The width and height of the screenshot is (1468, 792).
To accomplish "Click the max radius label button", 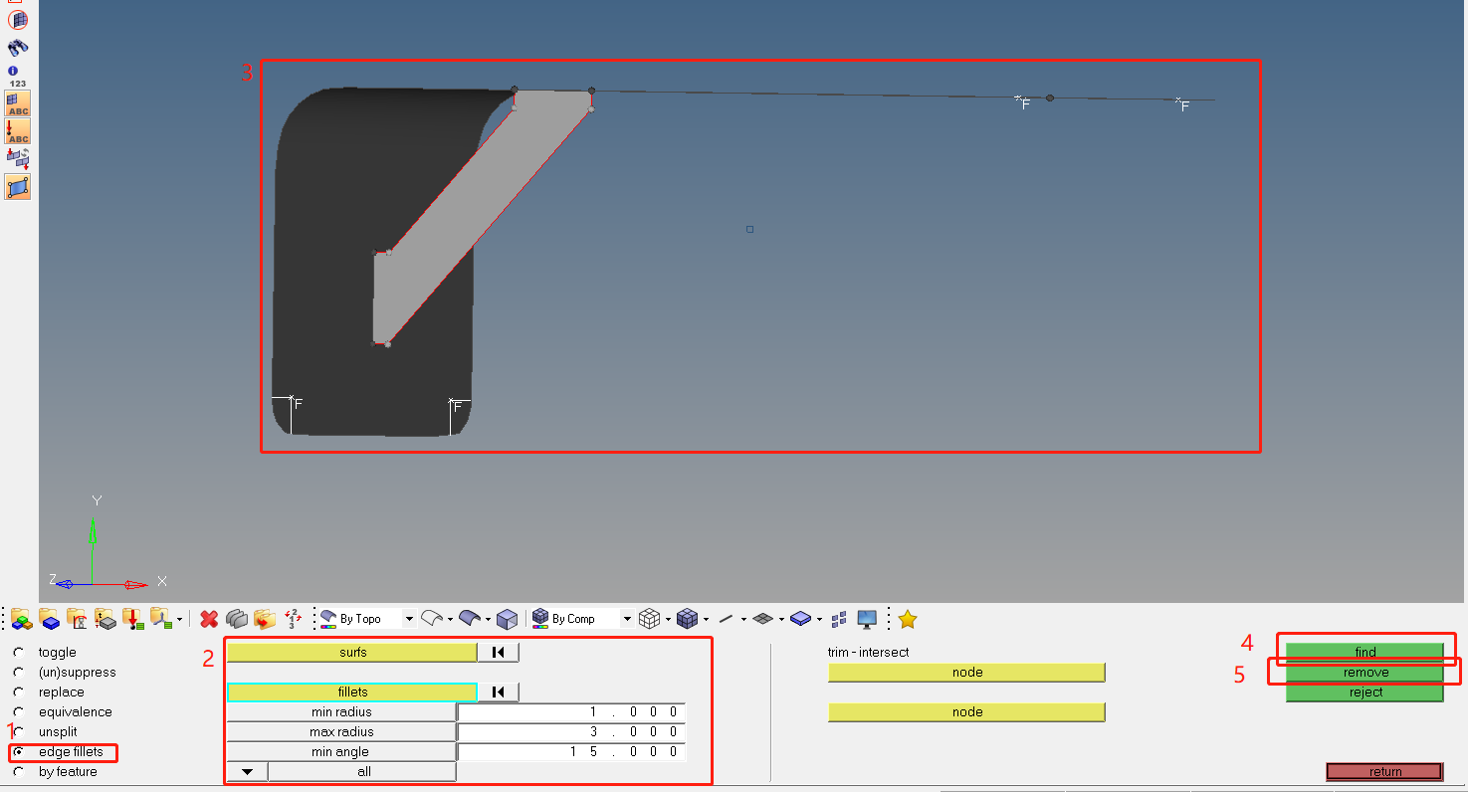I will pyautogui.click(x=341, y=732).
